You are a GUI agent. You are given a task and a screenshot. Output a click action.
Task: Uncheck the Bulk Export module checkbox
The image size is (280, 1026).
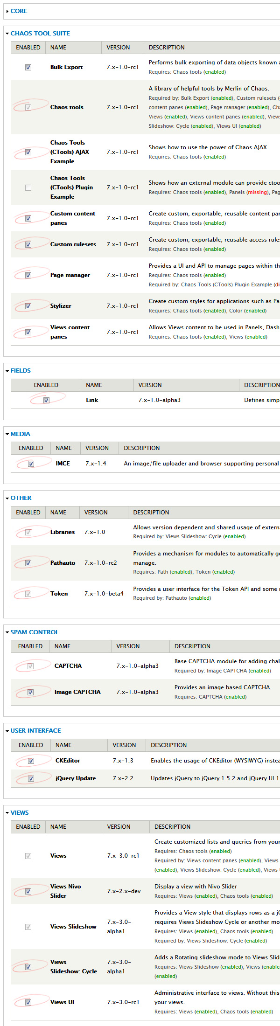(x=28, y=67)
